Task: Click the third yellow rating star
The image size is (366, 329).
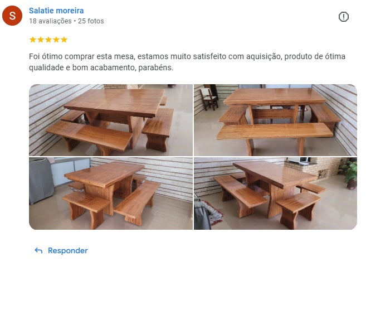Action: (48, 40)
